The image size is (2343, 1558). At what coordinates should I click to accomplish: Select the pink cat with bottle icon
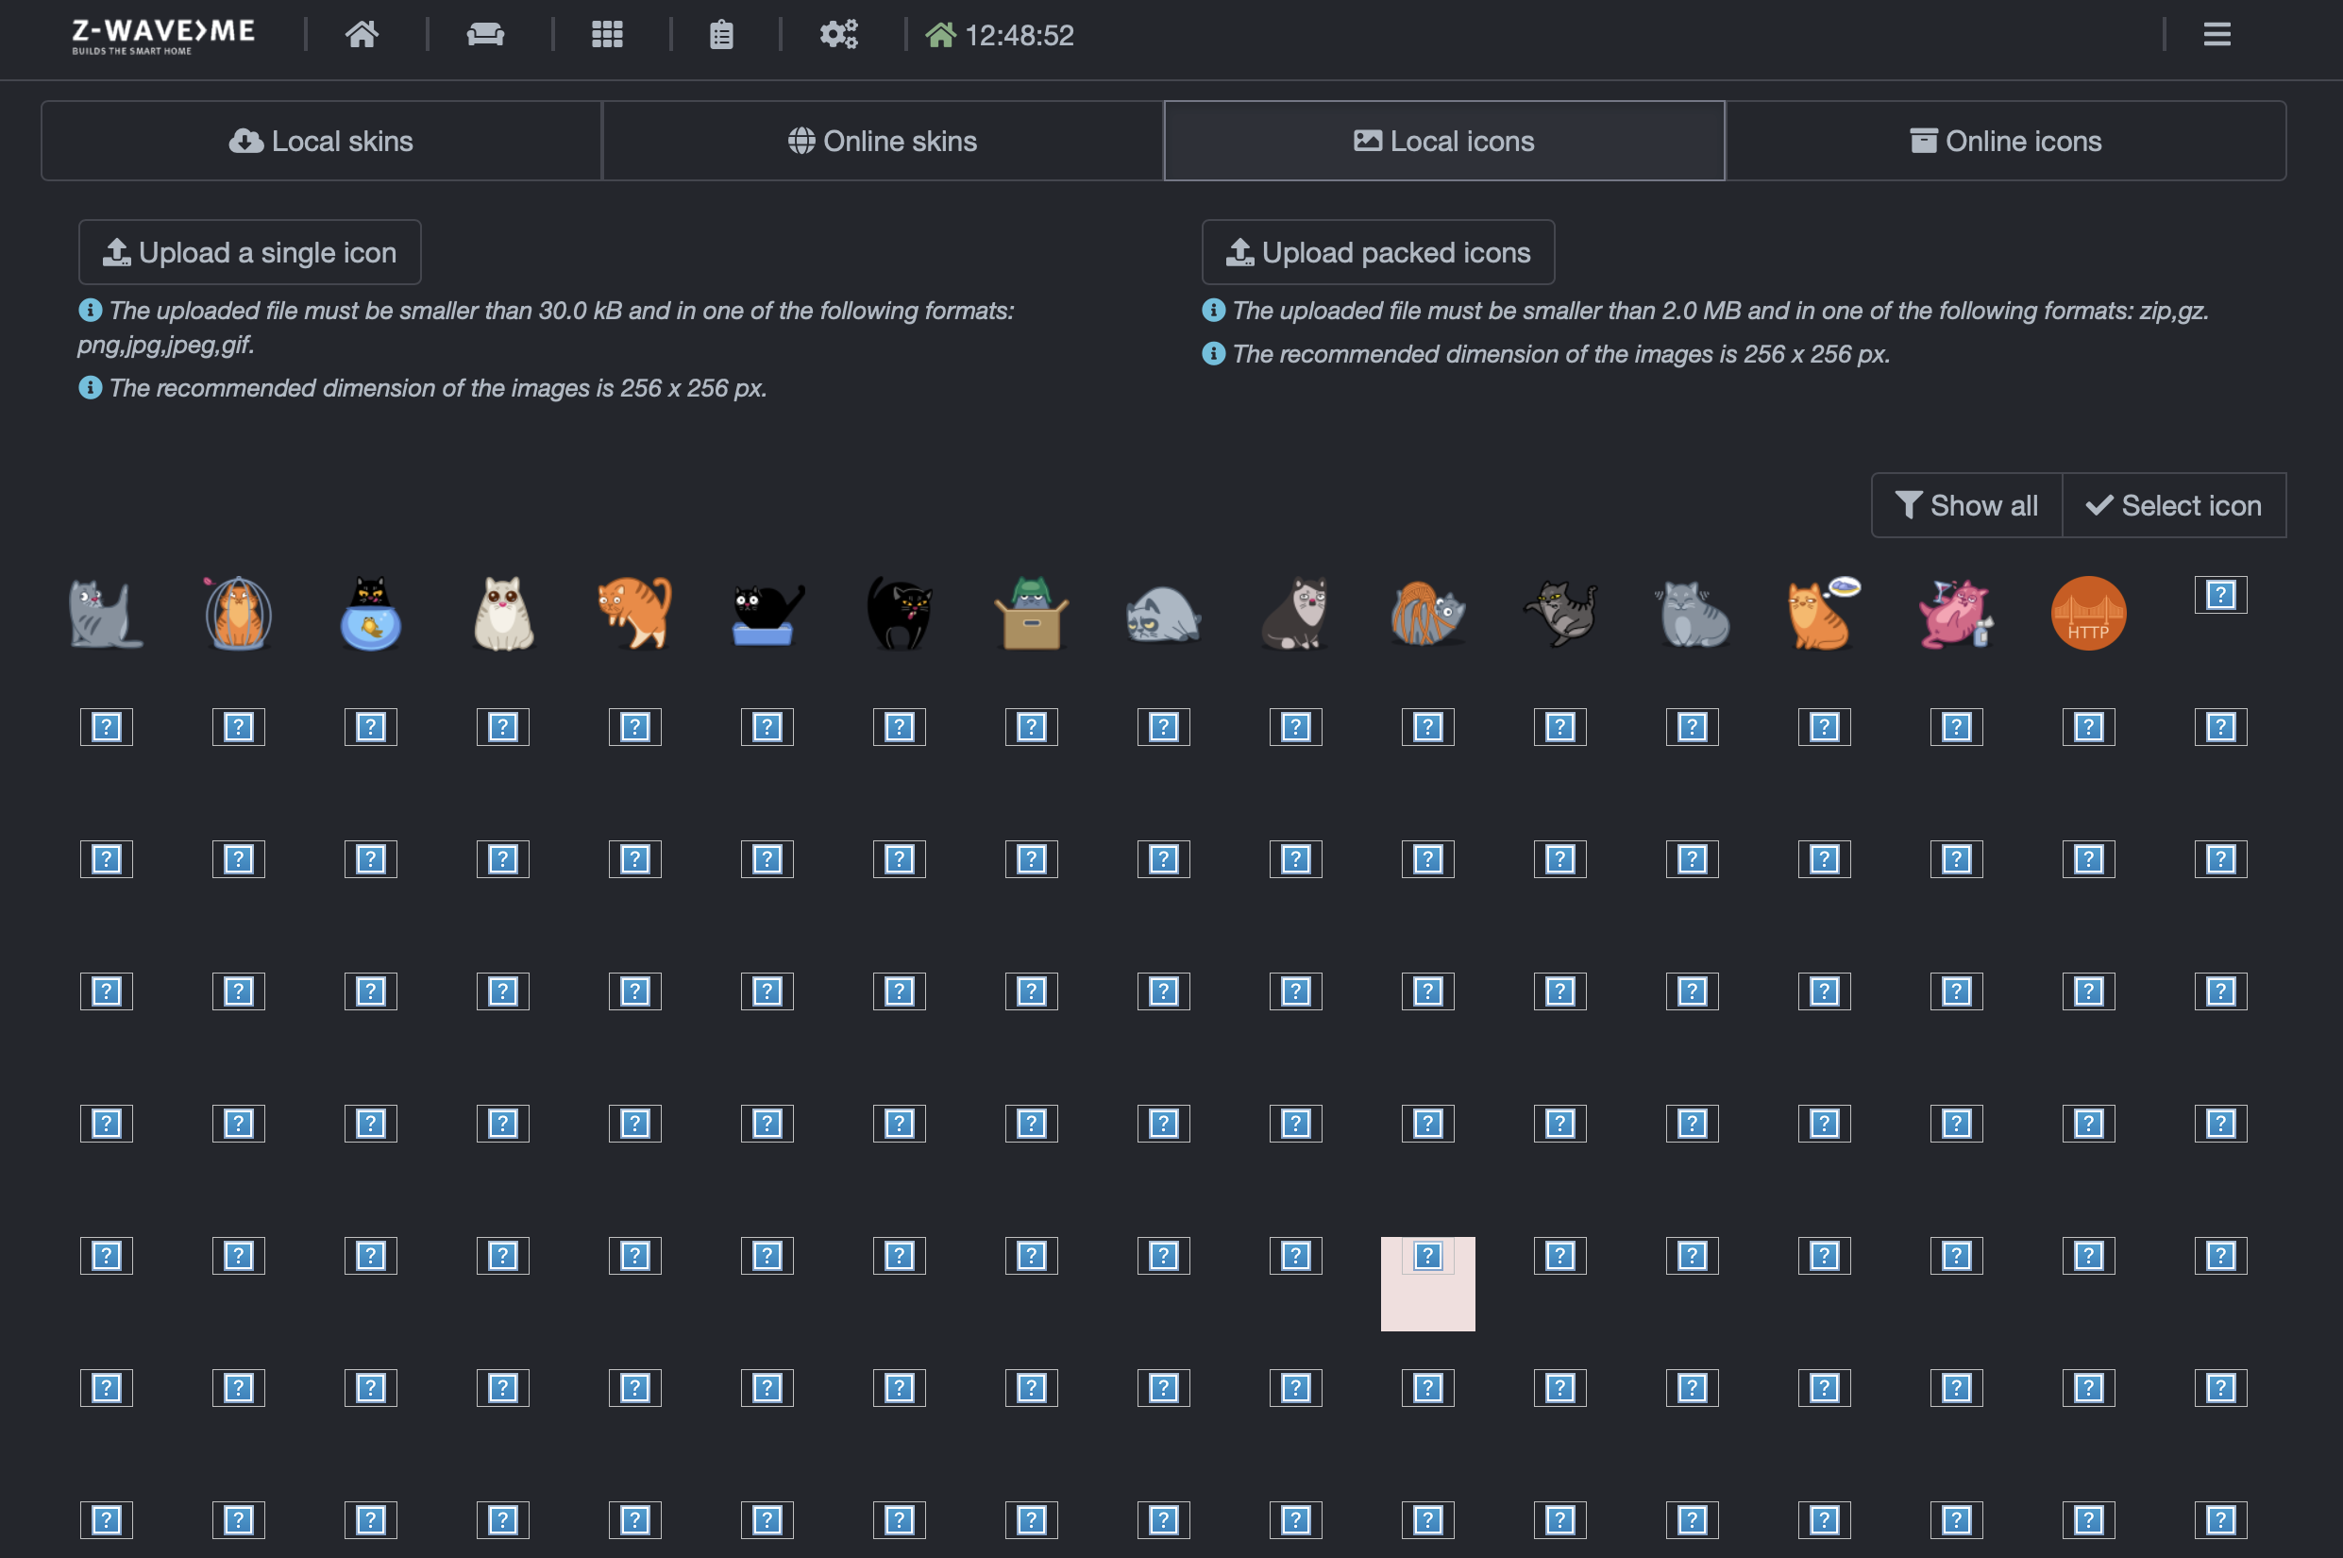(x=1955, y=613)
